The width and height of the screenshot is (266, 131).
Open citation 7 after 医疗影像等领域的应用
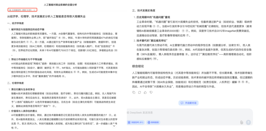click(187, 35)
